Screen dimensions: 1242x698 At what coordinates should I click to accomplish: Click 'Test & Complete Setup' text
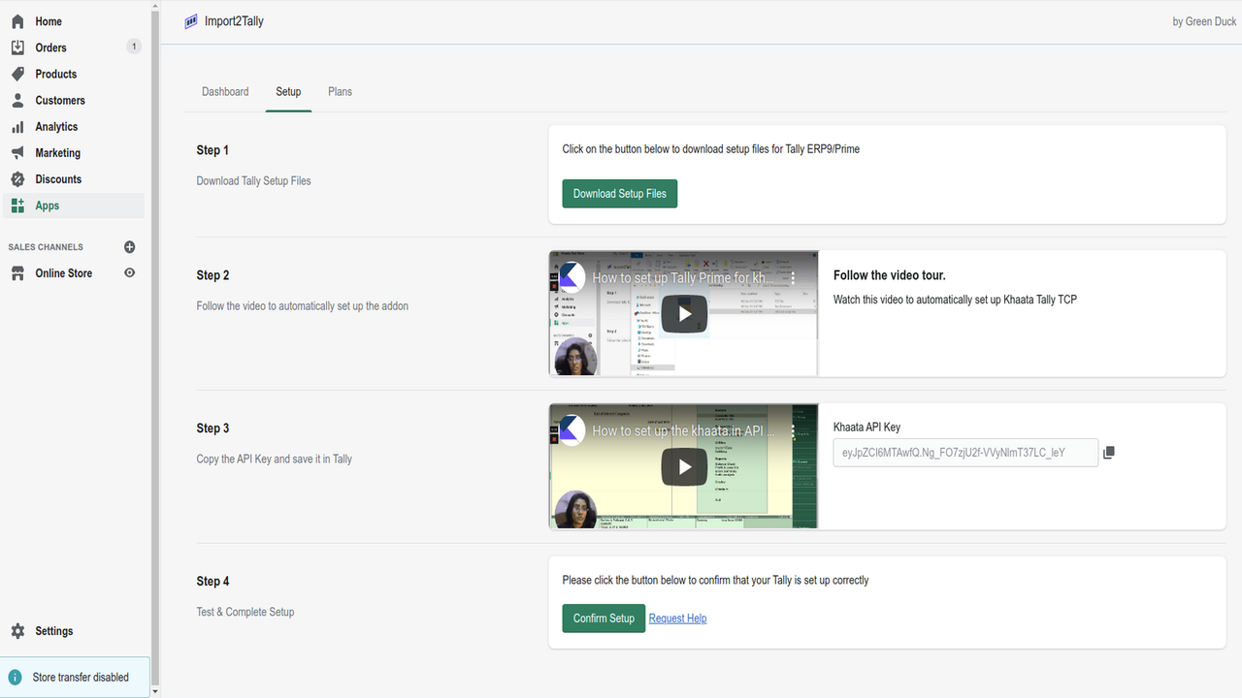[x=245, y=612]
